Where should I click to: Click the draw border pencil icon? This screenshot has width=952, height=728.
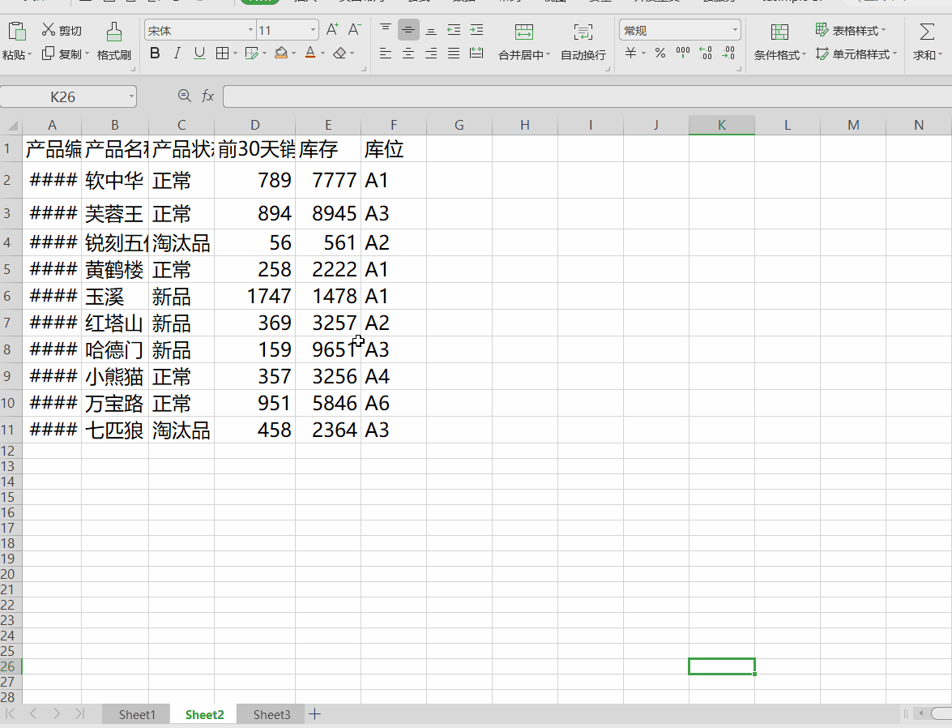click(251, 54)
